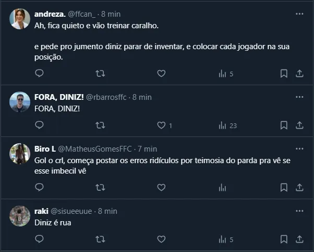Share andreza.'s tweet

[299, 74]
